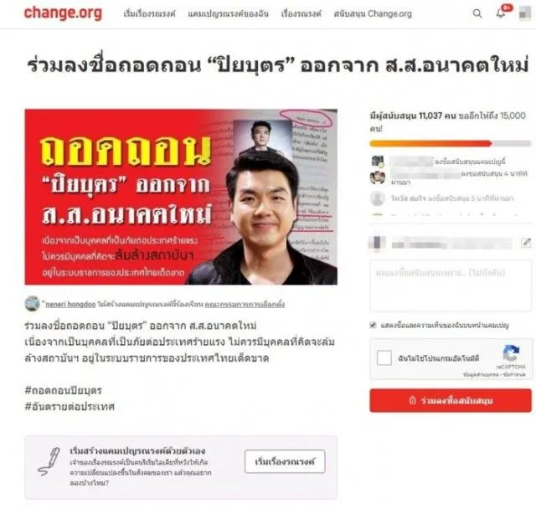
Task: Open nanari hongdoo creator profile link
Action: (x=70, y=304)
